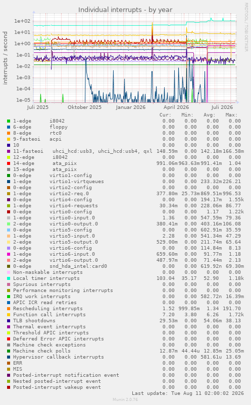Click the 11-fasteoi uhci_hcd legend entry
The image size is (251, 405).
click(x=83, y=151)
